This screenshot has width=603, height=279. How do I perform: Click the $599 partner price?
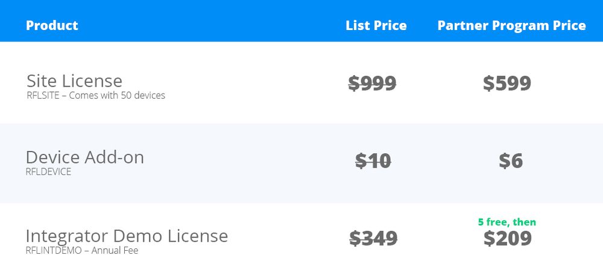[507, 83]
